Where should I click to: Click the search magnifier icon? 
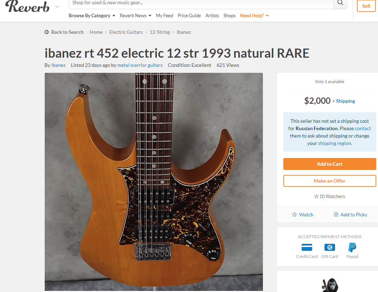coord(340,3)
